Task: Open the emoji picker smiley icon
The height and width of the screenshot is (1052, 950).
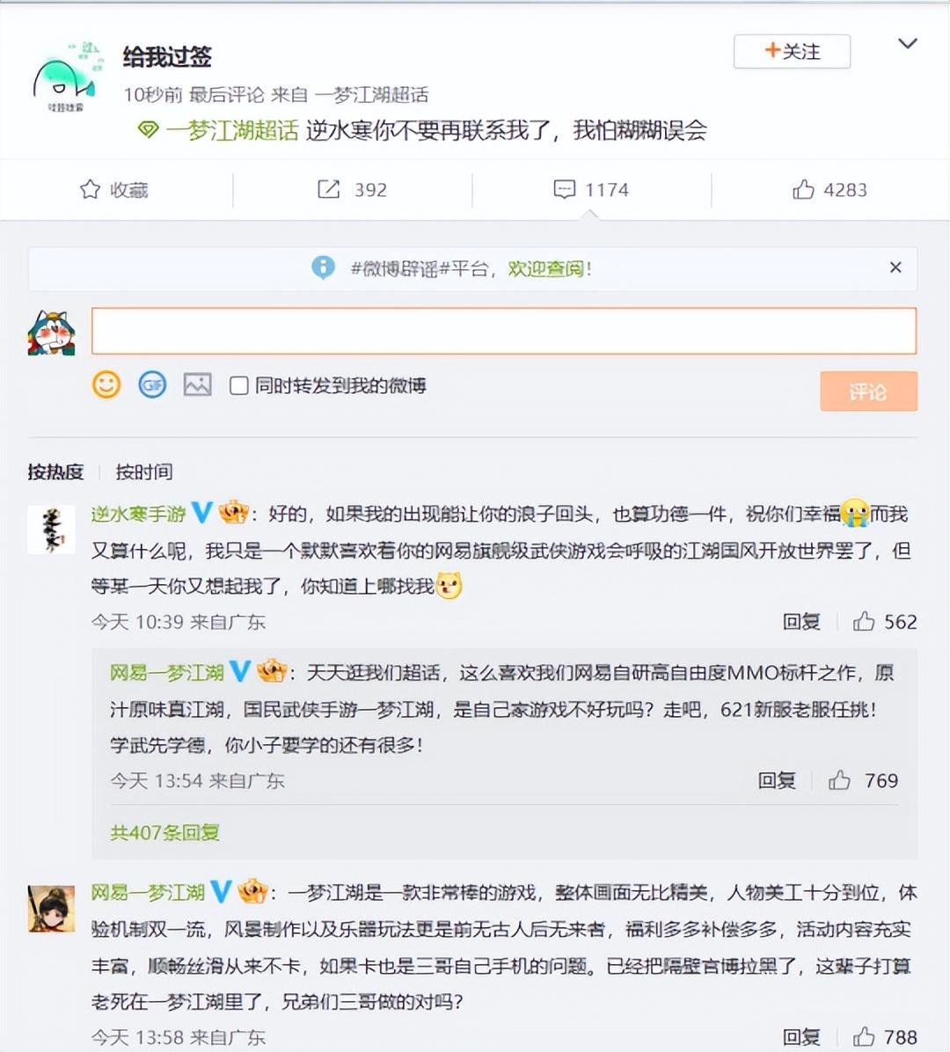Action: [106, 385]
